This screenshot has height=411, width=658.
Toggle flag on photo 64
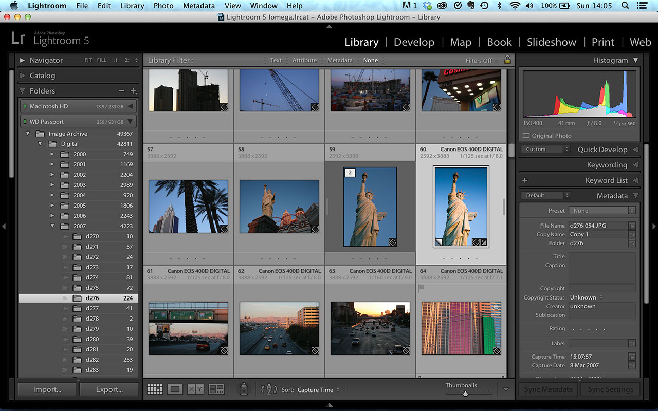(x=421, y=289)
